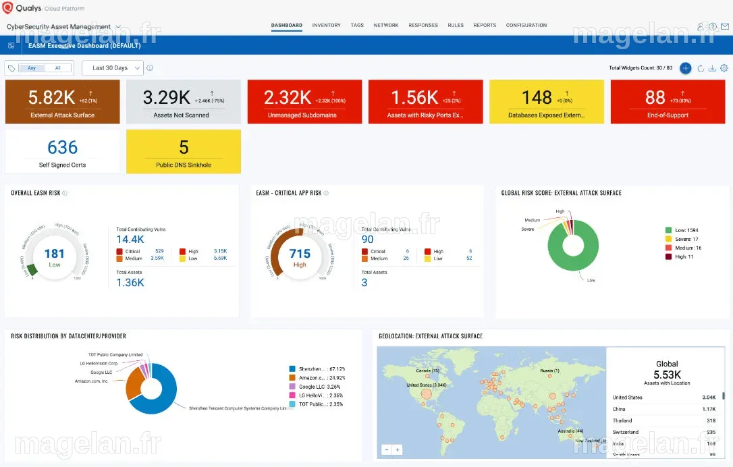Click the 1.36K Total Assets value
The image size is (733, 467).
point(130,282)
